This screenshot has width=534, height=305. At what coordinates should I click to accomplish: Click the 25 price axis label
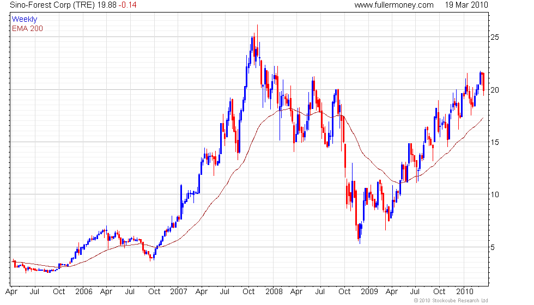point(495,37)
